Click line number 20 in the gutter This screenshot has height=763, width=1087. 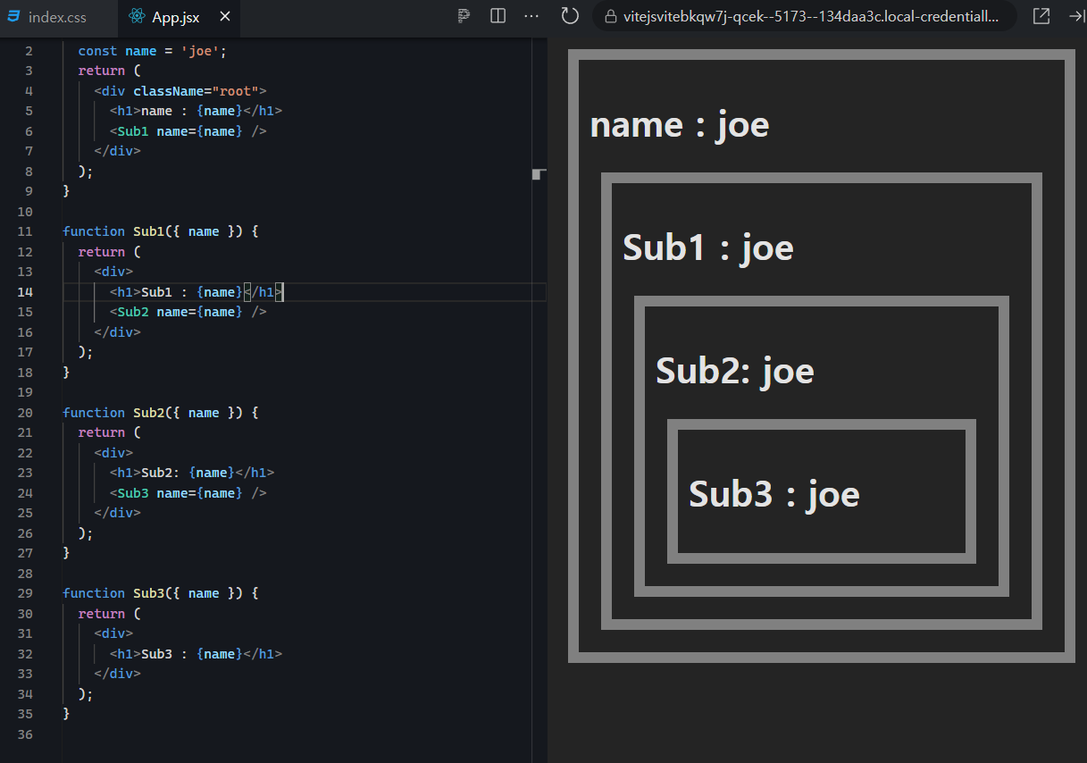25,412
